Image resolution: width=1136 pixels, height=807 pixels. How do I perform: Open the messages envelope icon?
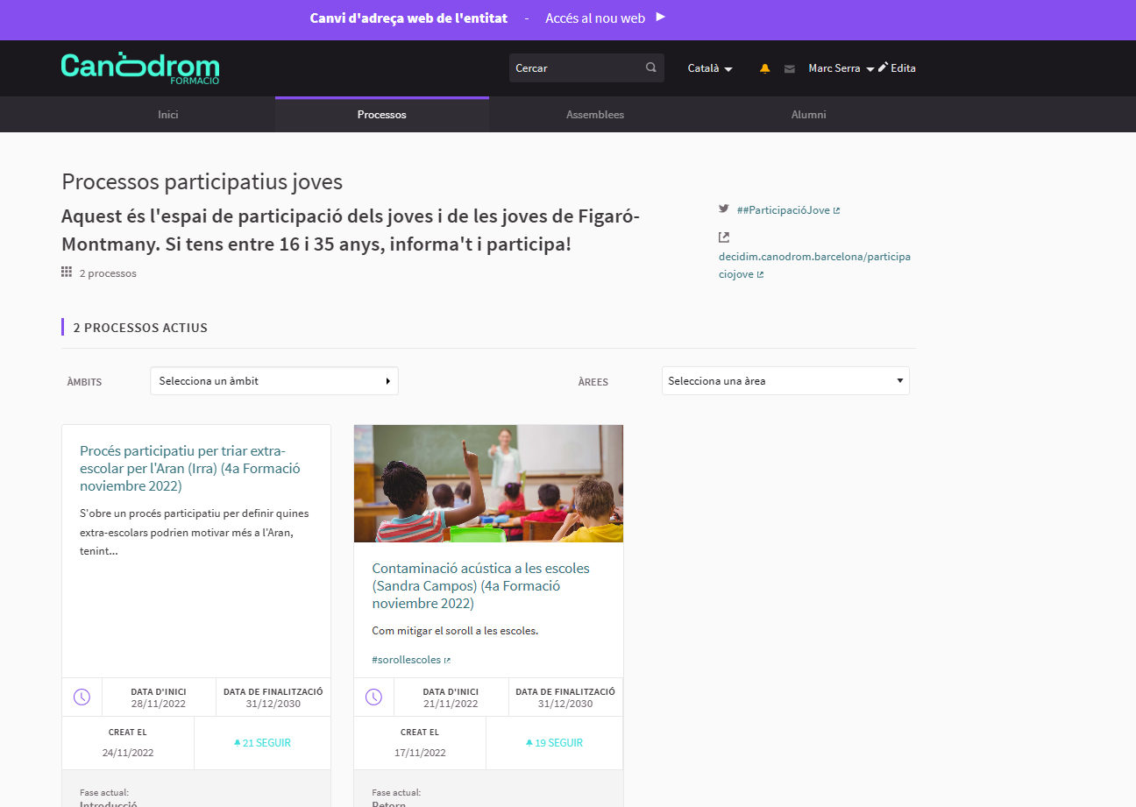790,68
